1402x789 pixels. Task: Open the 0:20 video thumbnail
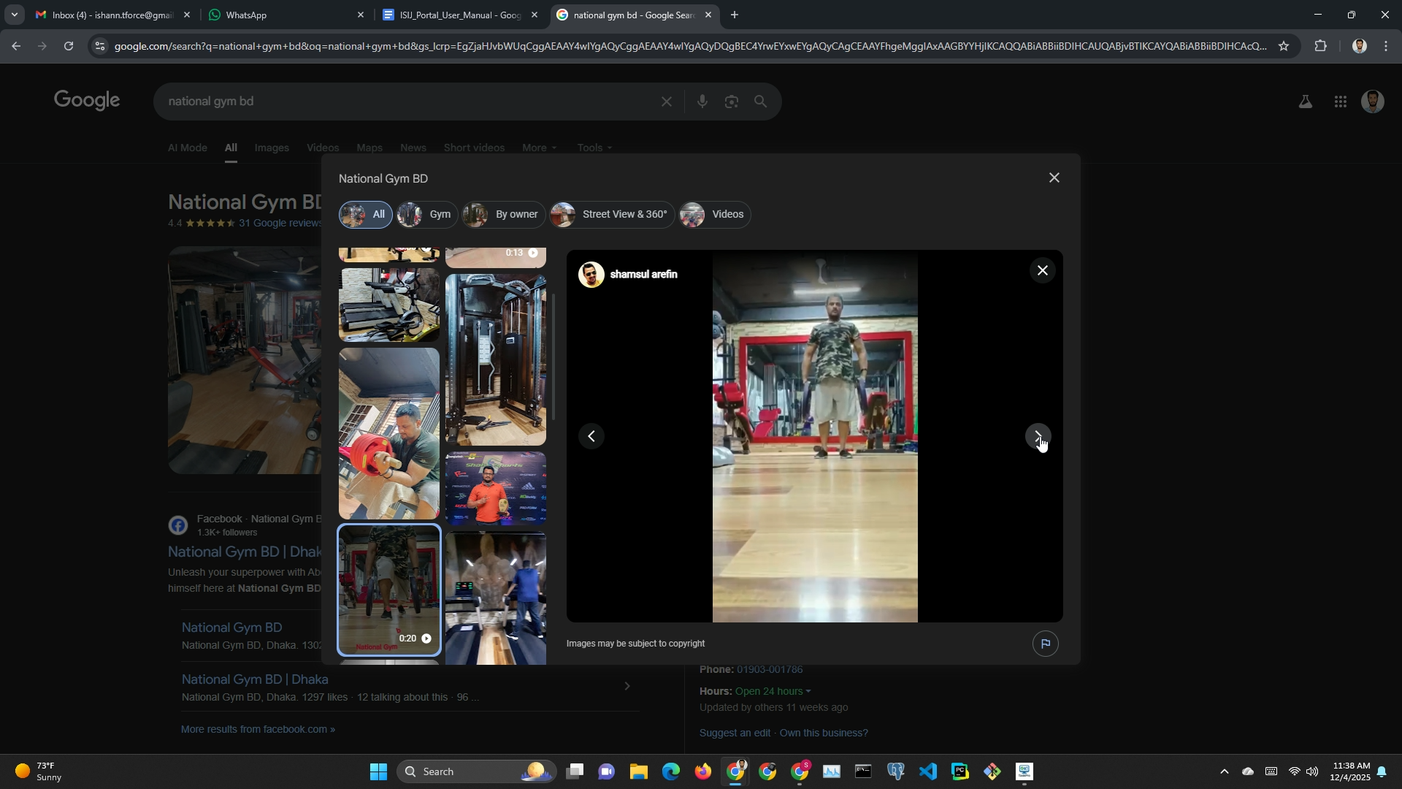tap(389, 590)
